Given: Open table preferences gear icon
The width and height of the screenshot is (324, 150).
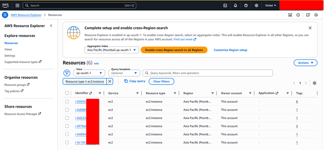Looking at the screenshot, I should coord(315,83).
